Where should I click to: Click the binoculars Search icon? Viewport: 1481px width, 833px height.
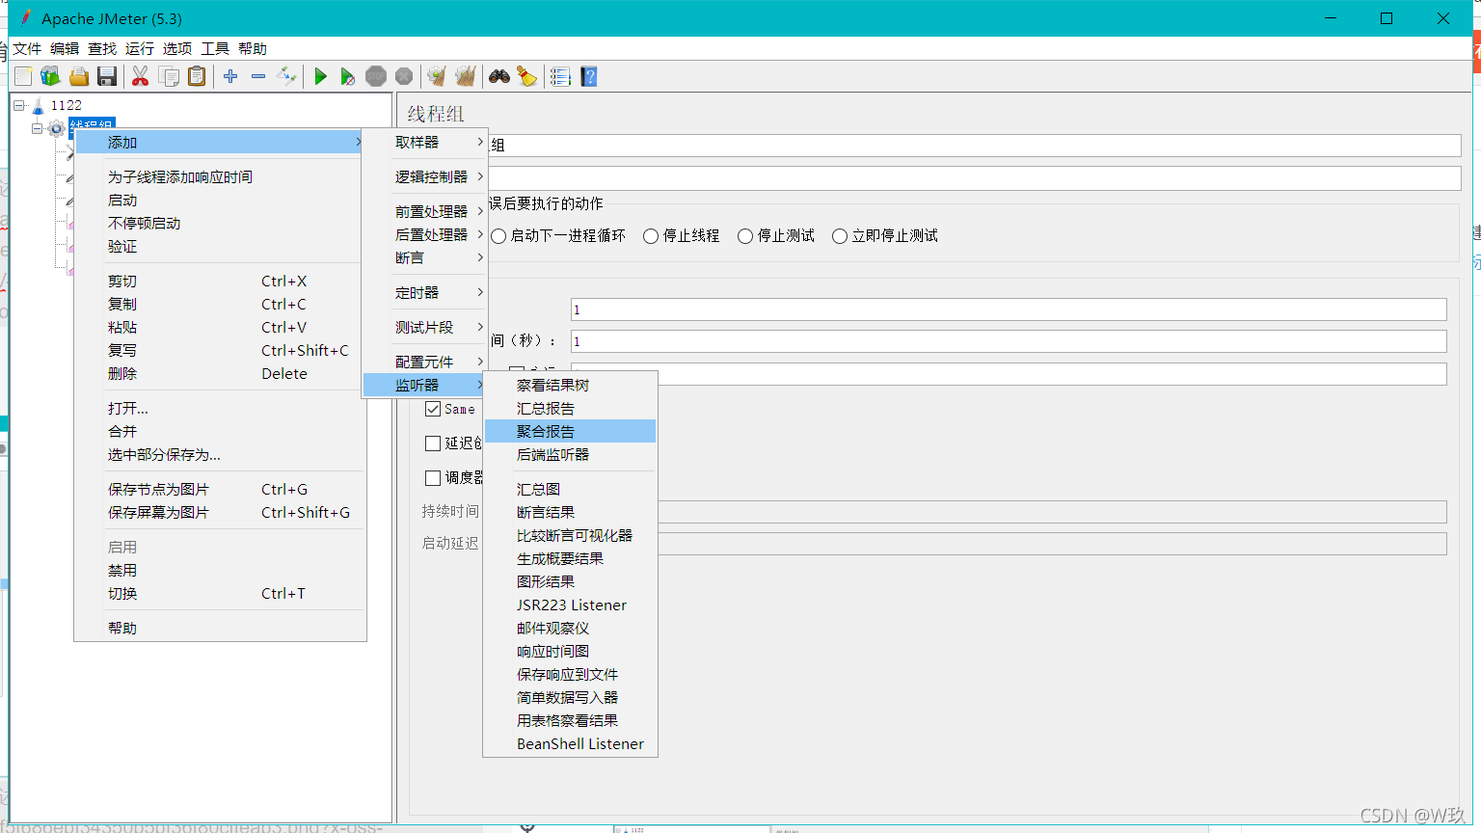pyautogui.click(x=498, y=76)
